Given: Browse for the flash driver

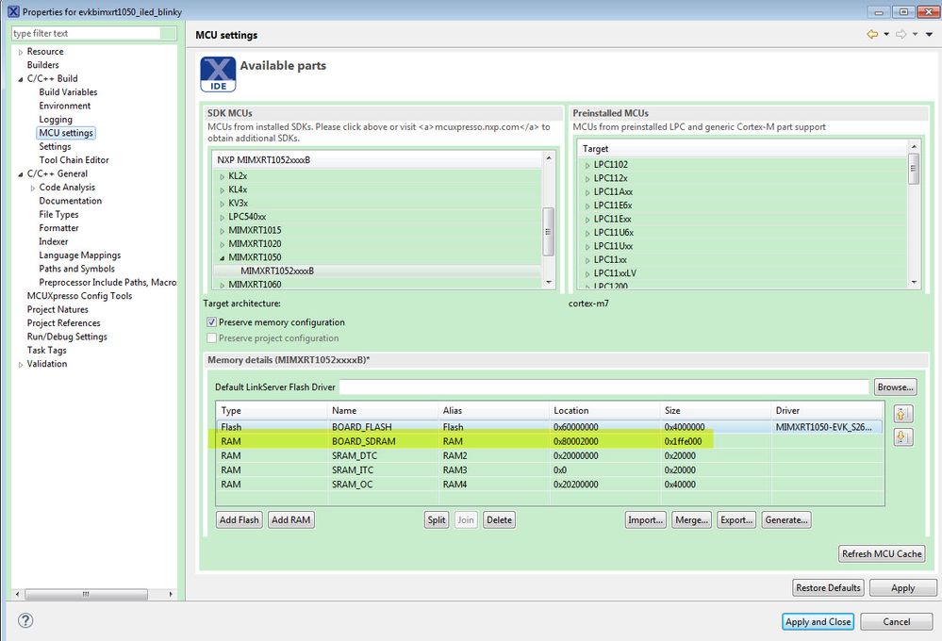Looking at the screenshot, I should click(895, 386).
